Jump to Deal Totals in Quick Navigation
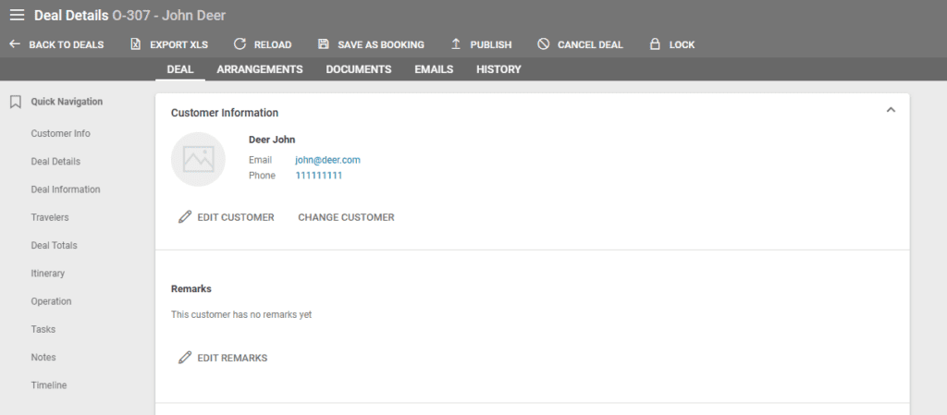Image resolution: width=947 pixels, height=415 pixels. 54,246
